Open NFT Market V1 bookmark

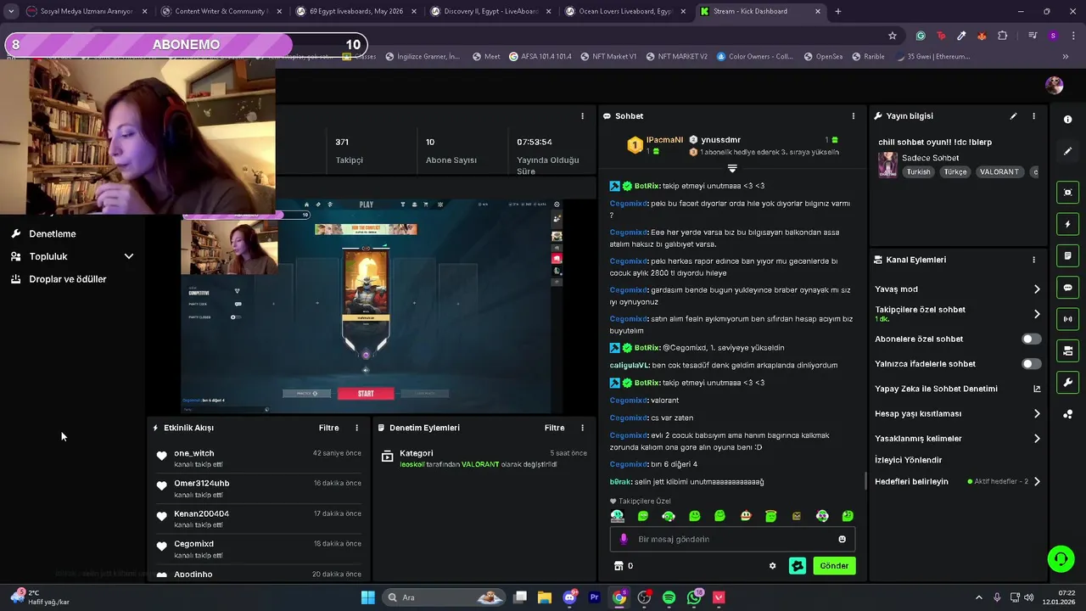608,57
